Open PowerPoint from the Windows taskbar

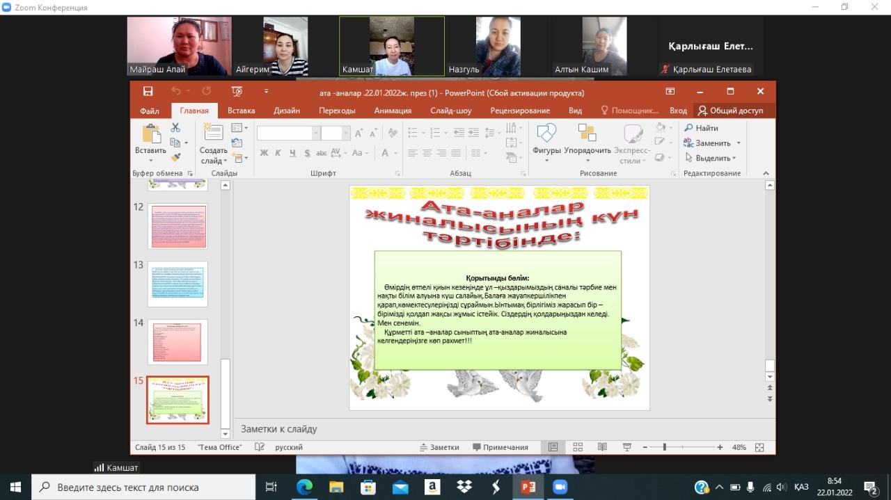[528, 487]
